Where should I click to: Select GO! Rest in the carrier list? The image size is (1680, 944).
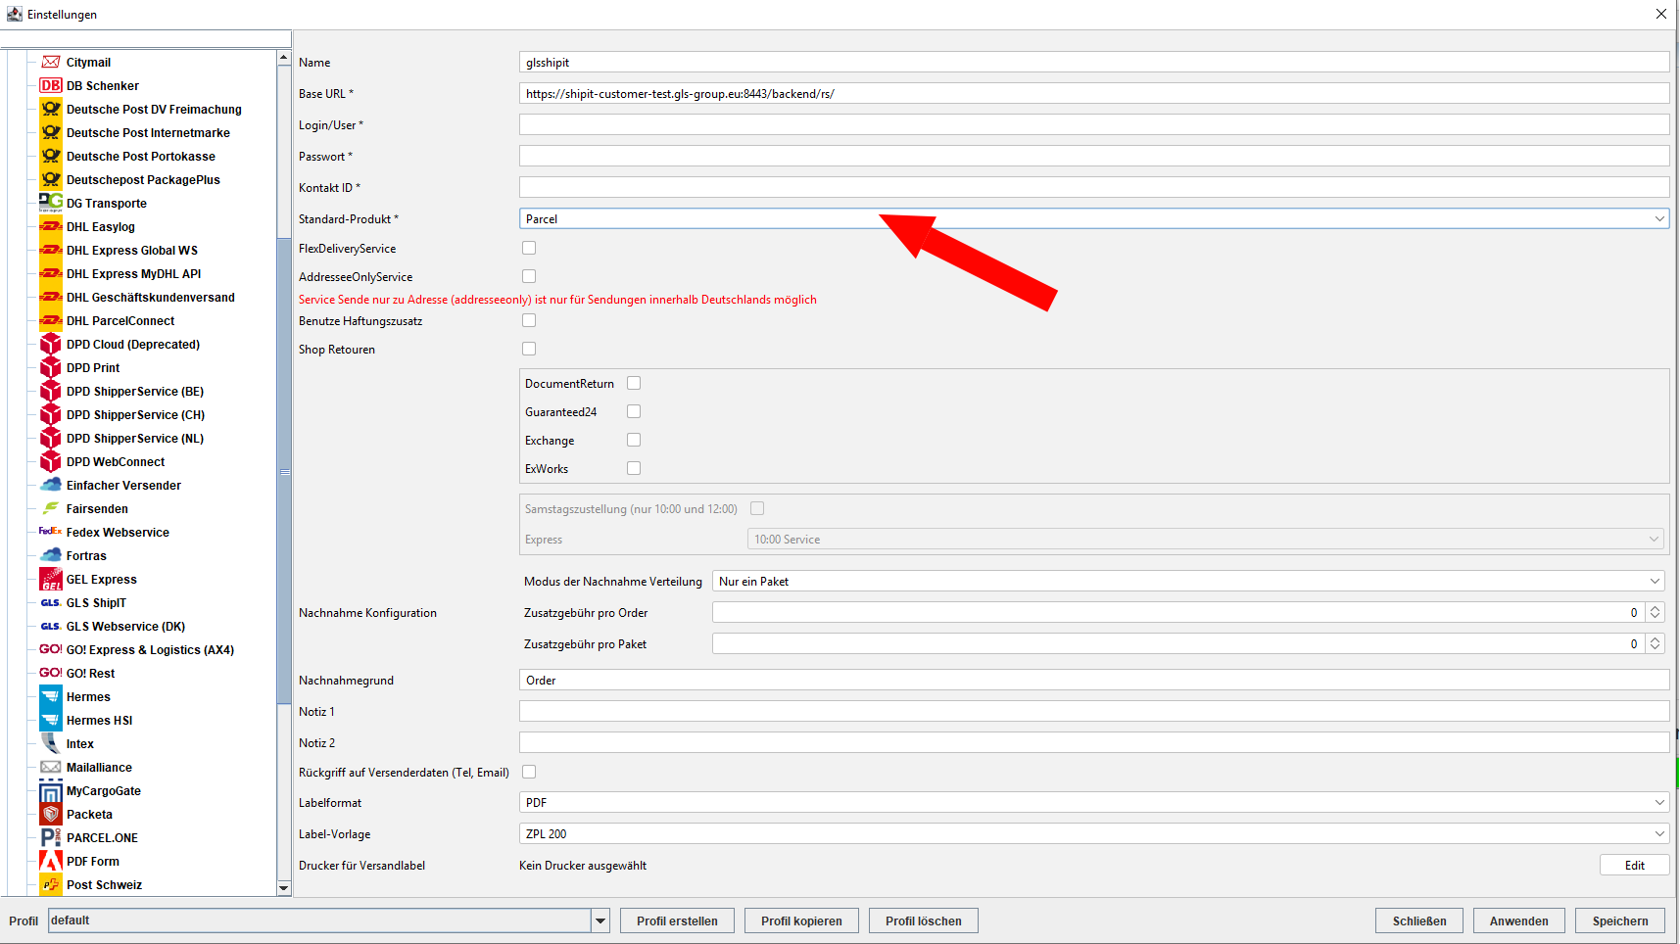90,673
